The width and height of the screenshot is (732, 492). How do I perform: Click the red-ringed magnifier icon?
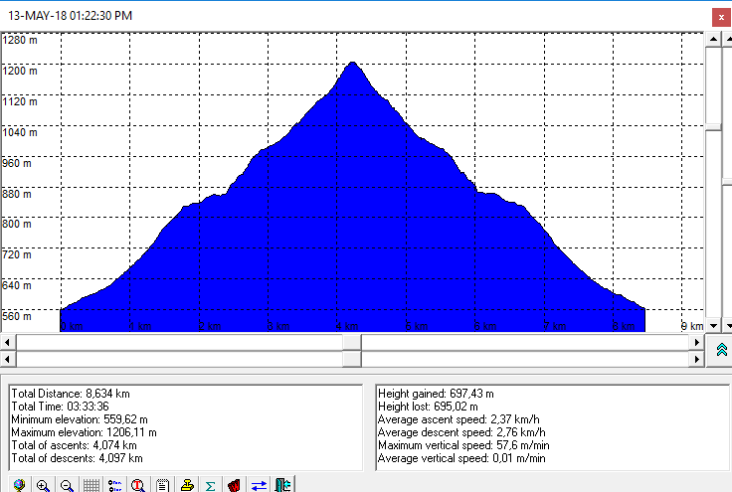(138, 485)
